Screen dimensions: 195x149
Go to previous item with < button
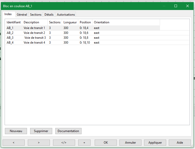coord(14,143)
